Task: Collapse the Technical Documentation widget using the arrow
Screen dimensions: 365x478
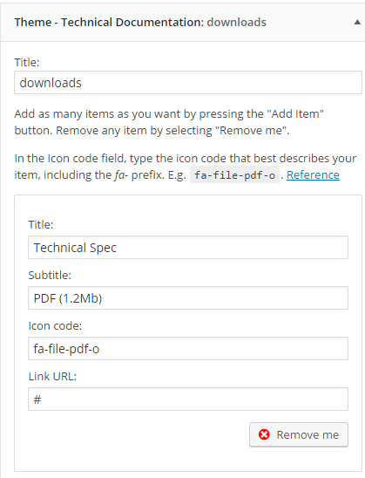Action: [x=357, y=23]
